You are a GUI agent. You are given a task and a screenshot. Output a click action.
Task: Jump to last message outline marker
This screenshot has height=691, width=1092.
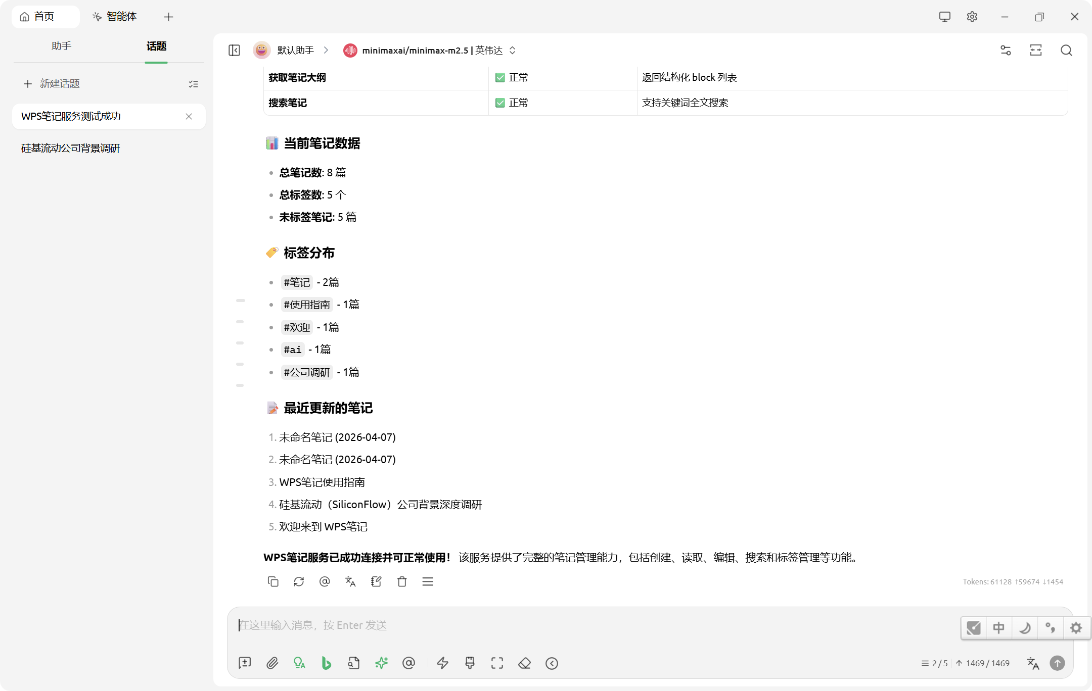coord(240,385)
